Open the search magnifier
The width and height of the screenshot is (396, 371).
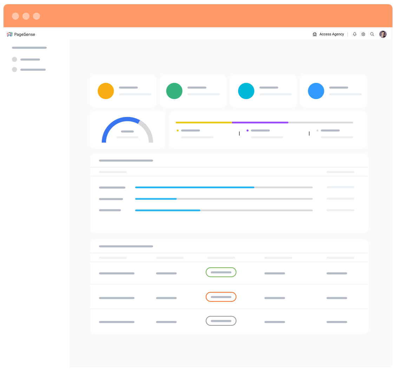point(372,34)
